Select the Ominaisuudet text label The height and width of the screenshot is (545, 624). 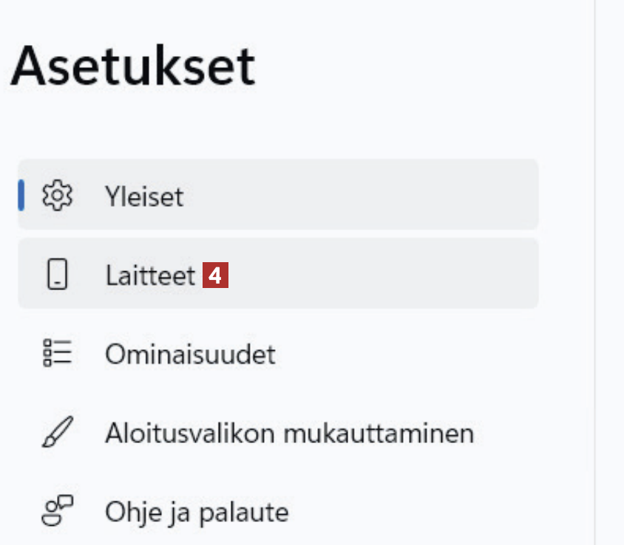tap(190, 354)
